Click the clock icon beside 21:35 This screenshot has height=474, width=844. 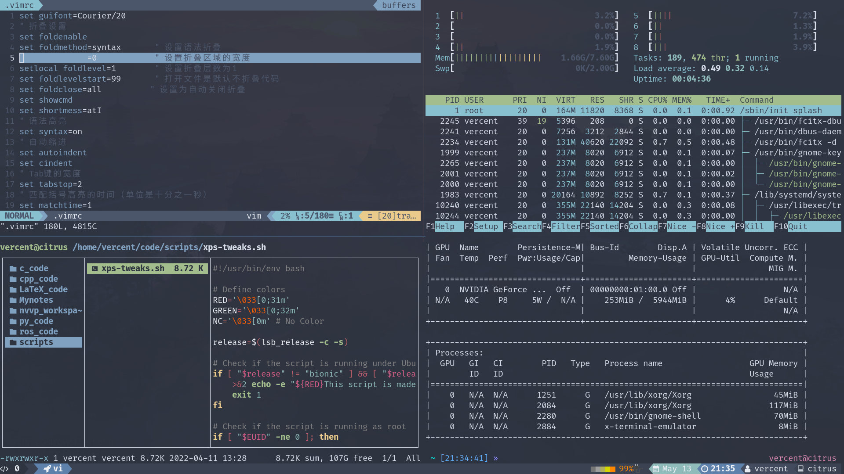pos(704,469)
